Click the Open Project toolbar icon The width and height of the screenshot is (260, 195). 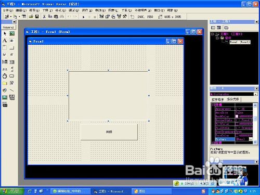[31, 17]
